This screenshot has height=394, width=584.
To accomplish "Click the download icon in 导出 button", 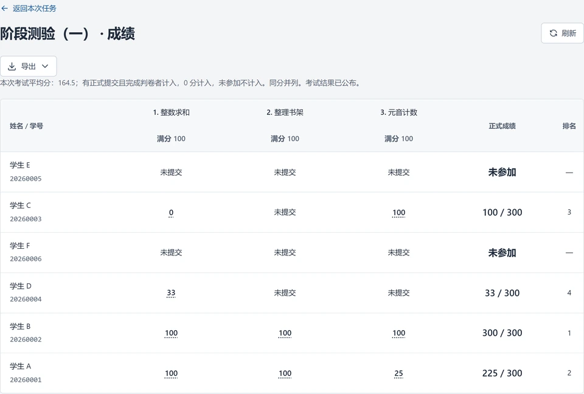I will pyautogui.click(x=12, y=66).
